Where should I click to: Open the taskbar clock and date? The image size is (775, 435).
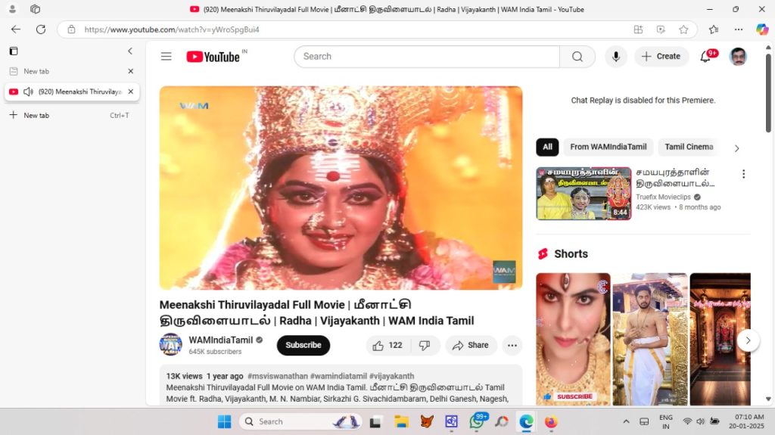746,421
